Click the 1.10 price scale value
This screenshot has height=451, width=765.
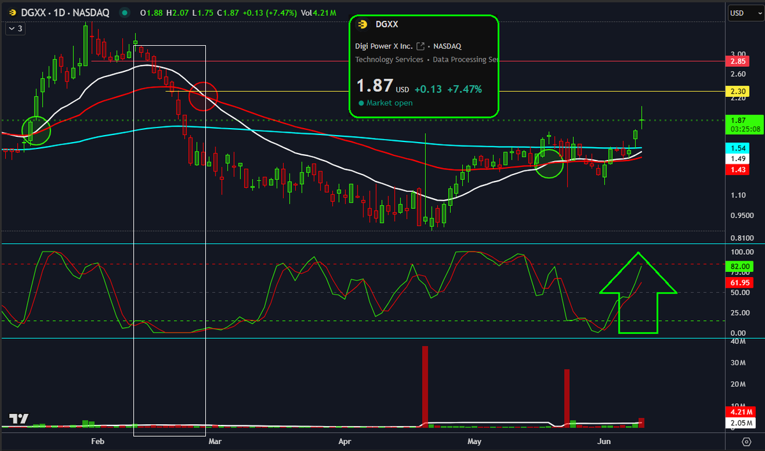pyautogui.click(x=738, y=194)
